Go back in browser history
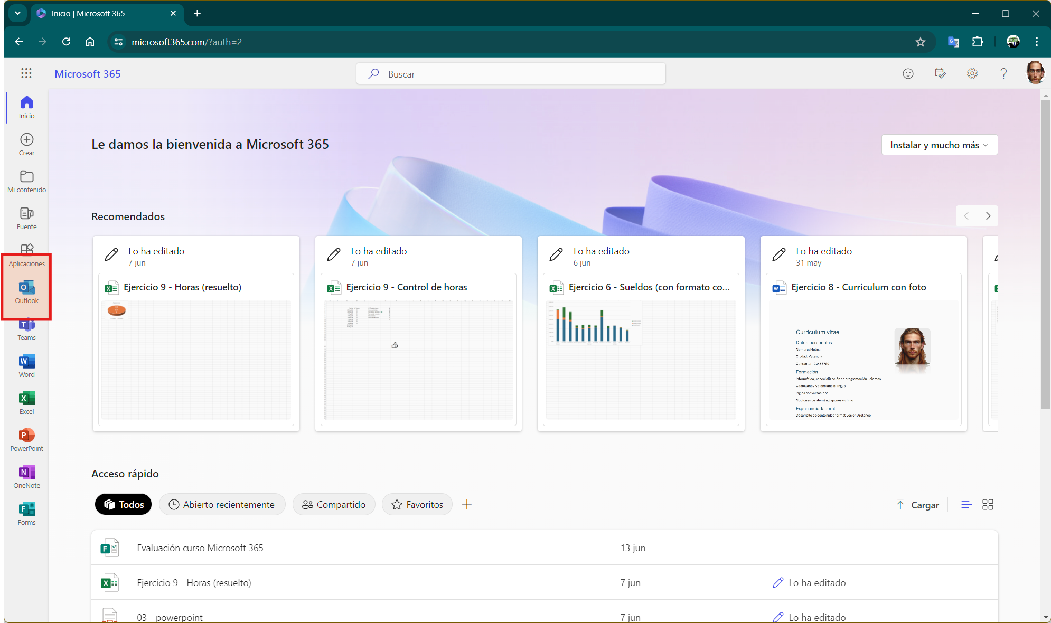Image resolution: width=1051 pixels, height=623 pixels. (x=19, y=42)
